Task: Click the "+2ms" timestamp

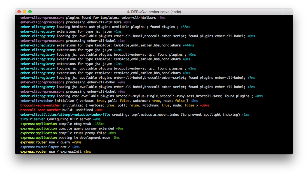Action: pos(251,87)
